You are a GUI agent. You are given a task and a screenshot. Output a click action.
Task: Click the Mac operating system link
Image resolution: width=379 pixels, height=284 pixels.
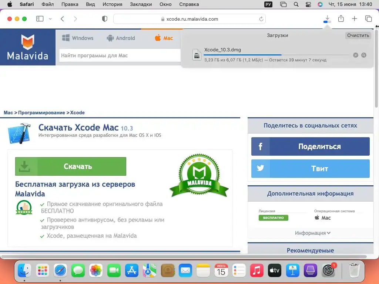point(323,217)
